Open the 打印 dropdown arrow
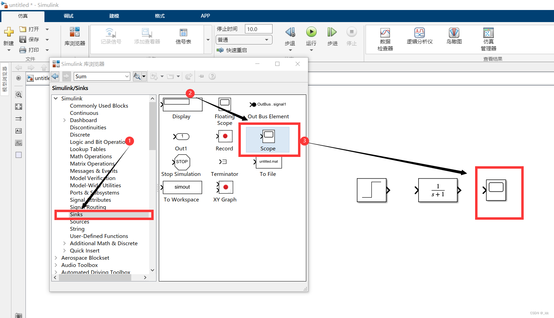Image resolution: width=554 pixels, height=318 pixels. (47, 50)
